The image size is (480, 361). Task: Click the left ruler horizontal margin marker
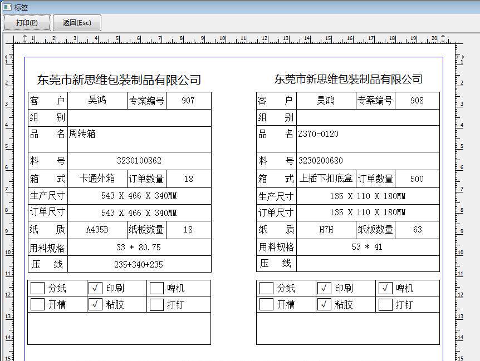coord(8,57)
